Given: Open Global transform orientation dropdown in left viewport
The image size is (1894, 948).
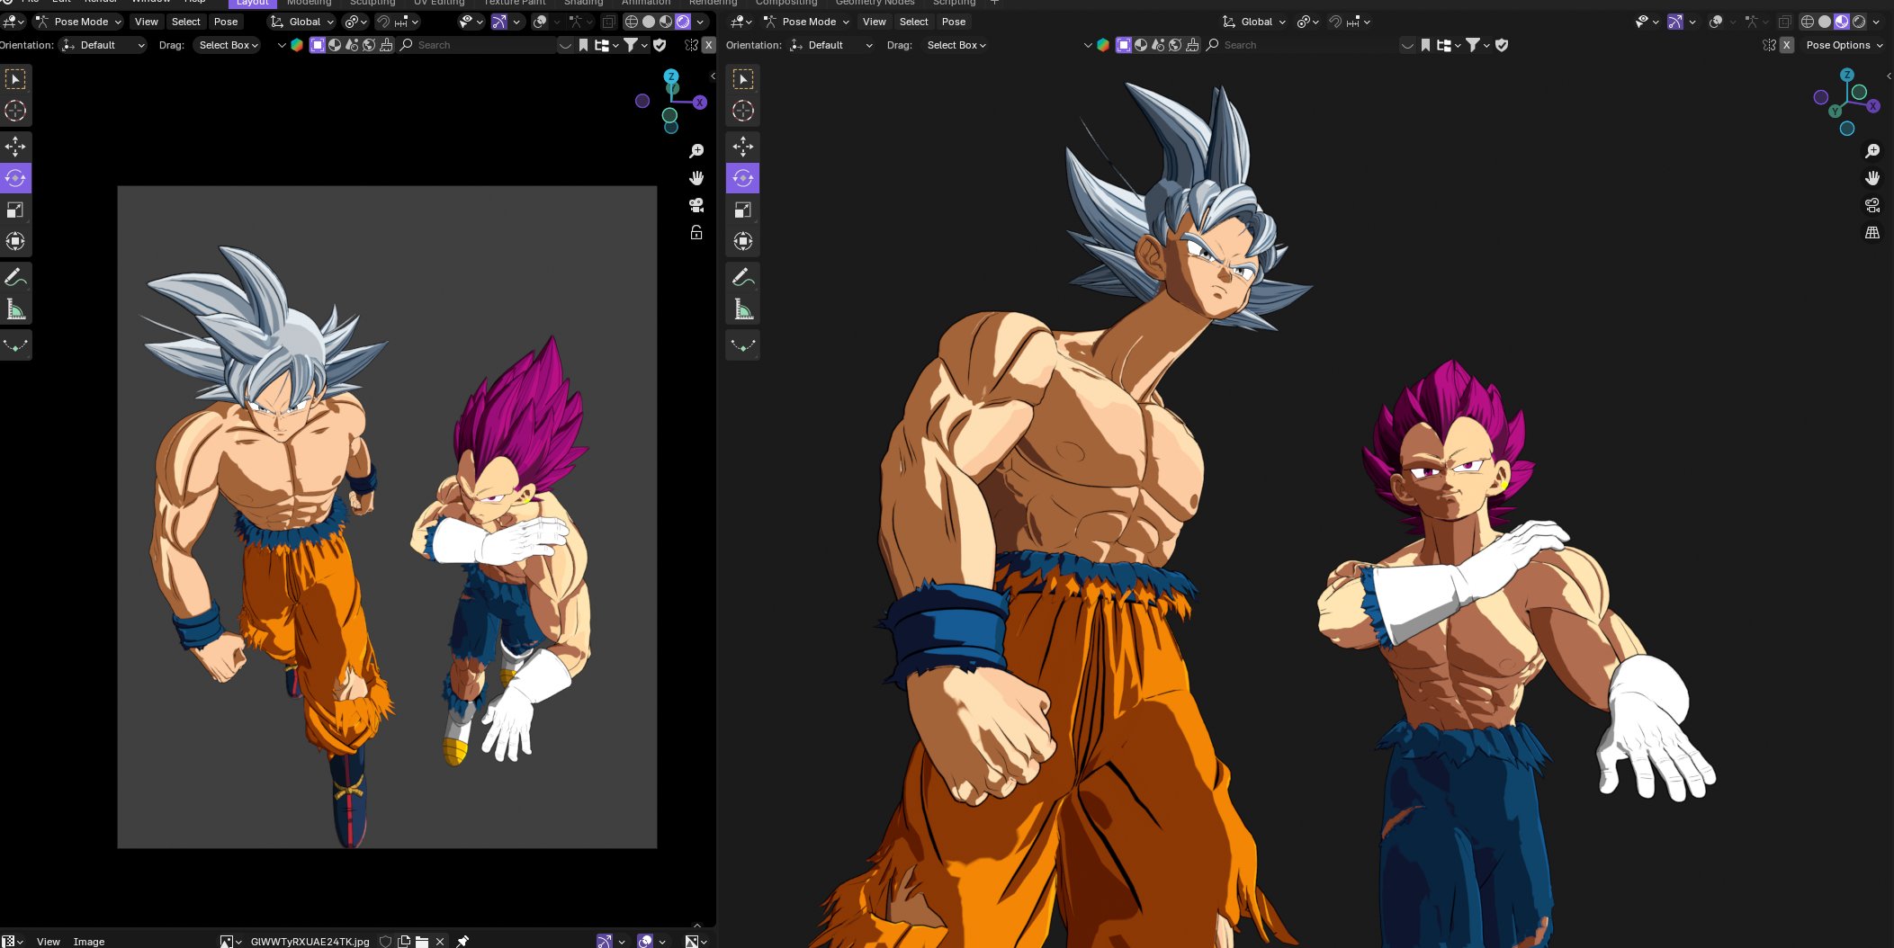Looking at the screenshot, I should tap(302, 22).
